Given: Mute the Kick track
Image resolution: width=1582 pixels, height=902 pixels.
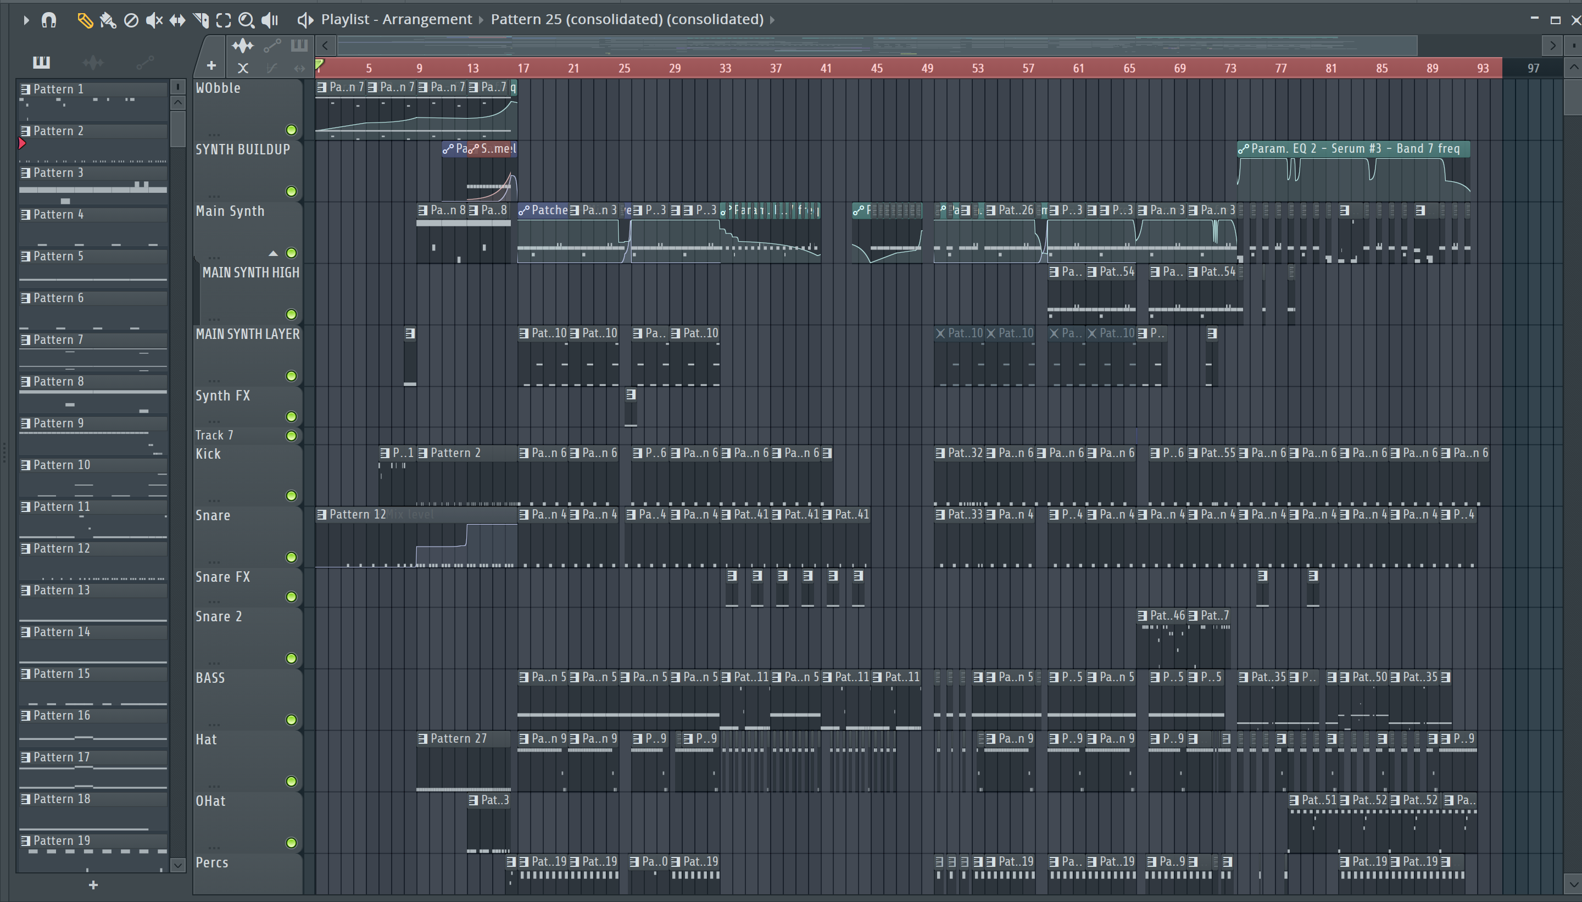Looking at the screenshot, I should tap(291, 495).
